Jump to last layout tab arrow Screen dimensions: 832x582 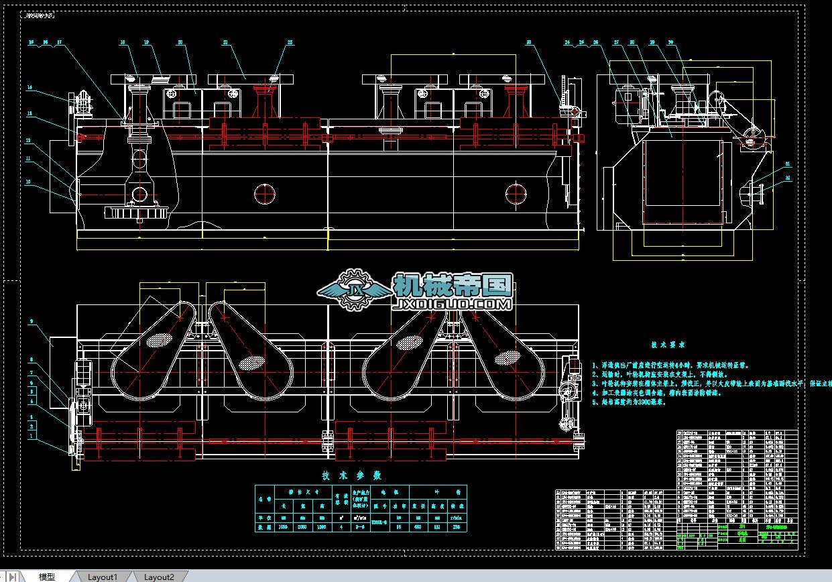(13, 577)
